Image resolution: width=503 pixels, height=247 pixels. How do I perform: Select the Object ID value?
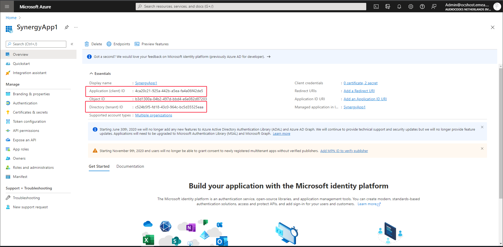coord(171,99)
